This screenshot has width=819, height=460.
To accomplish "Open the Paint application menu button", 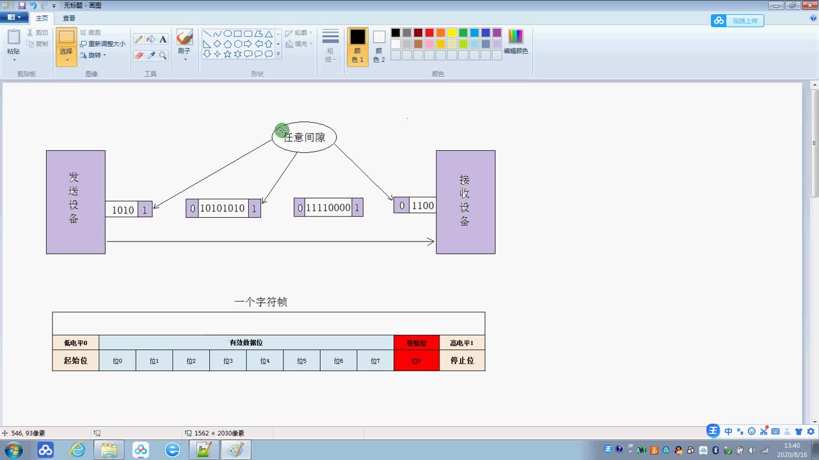I will [13, 18].
